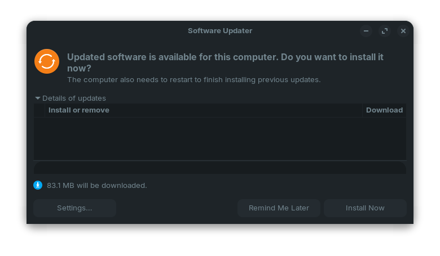Click the "Details of updates" label text
The image size is (440, 256).
coord(74,98)
